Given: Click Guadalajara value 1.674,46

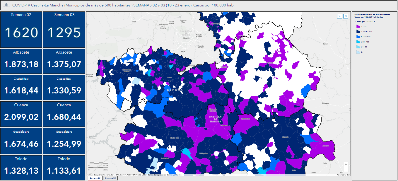Looking at the screenshot, I should [21, 144].
